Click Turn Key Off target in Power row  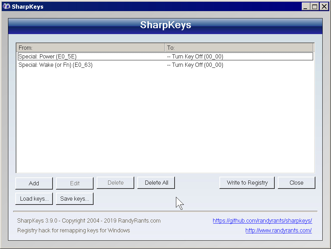pos(195,56)
